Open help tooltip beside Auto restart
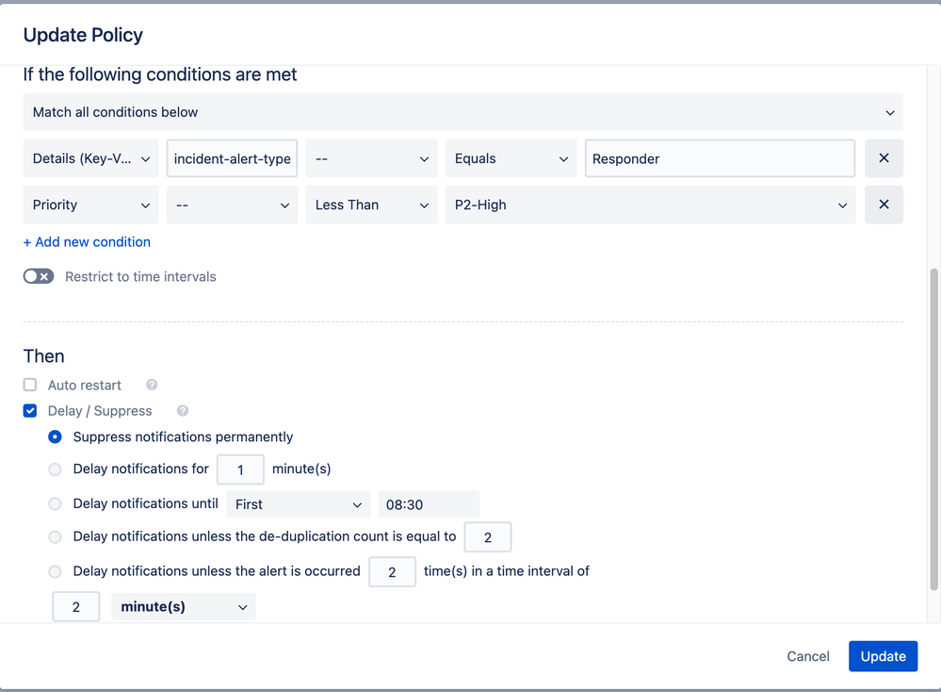 [152, 385]
